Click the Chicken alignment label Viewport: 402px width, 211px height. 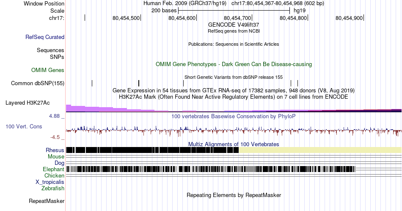coord(54,175)
